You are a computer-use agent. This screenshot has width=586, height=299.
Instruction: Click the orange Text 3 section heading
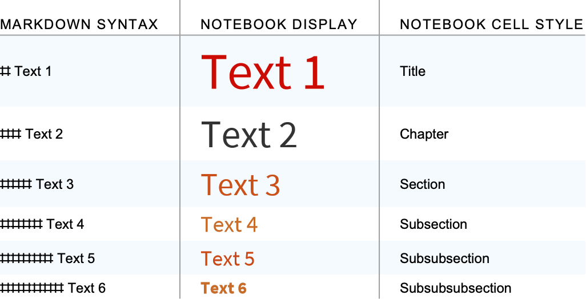click(x=240, y=185)
